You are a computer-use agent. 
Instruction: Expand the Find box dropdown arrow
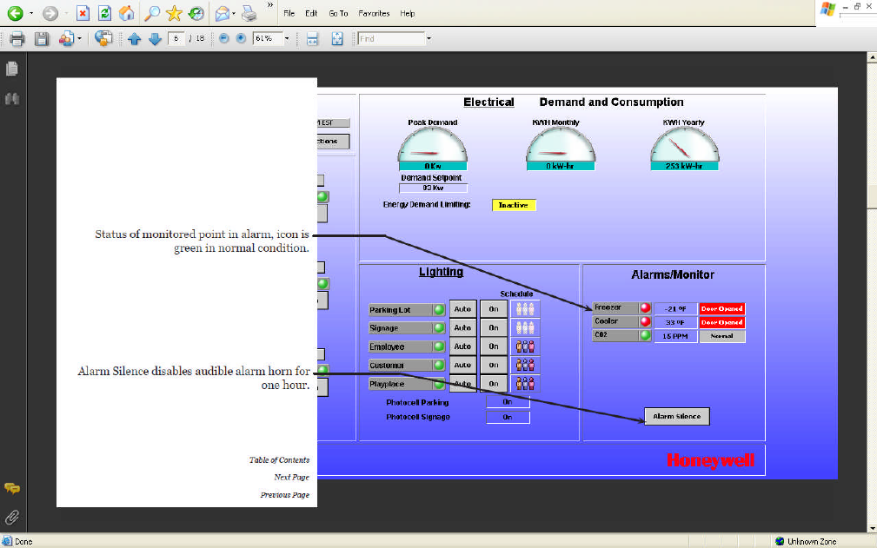click(x=428, y=39)
